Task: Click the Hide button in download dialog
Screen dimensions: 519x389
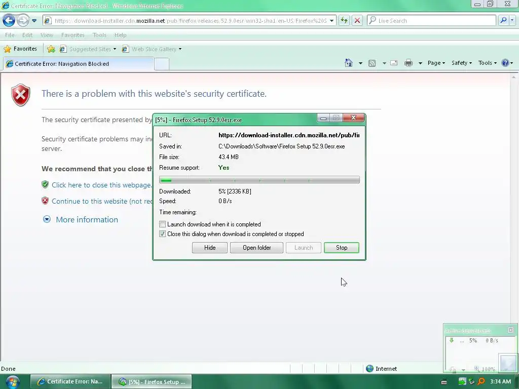Action: [210, 248]
